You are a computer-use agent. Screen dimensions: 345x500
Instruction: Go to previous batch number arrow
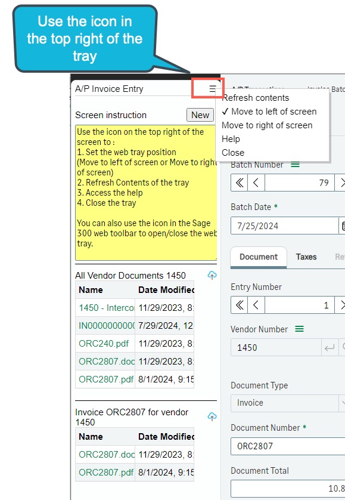pos(256,183)
